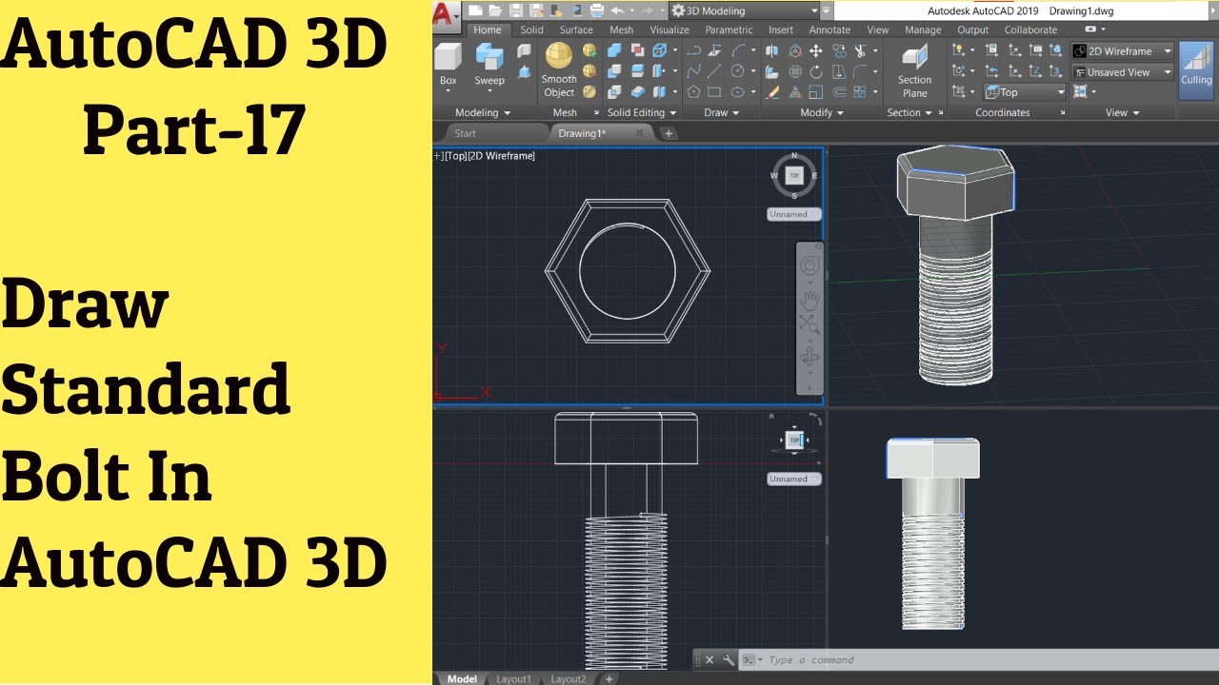The height and width of the screenshot is (685, 1219).
Task: Select the Move tool in the Modify panel
Action: (x=816, y=50)
